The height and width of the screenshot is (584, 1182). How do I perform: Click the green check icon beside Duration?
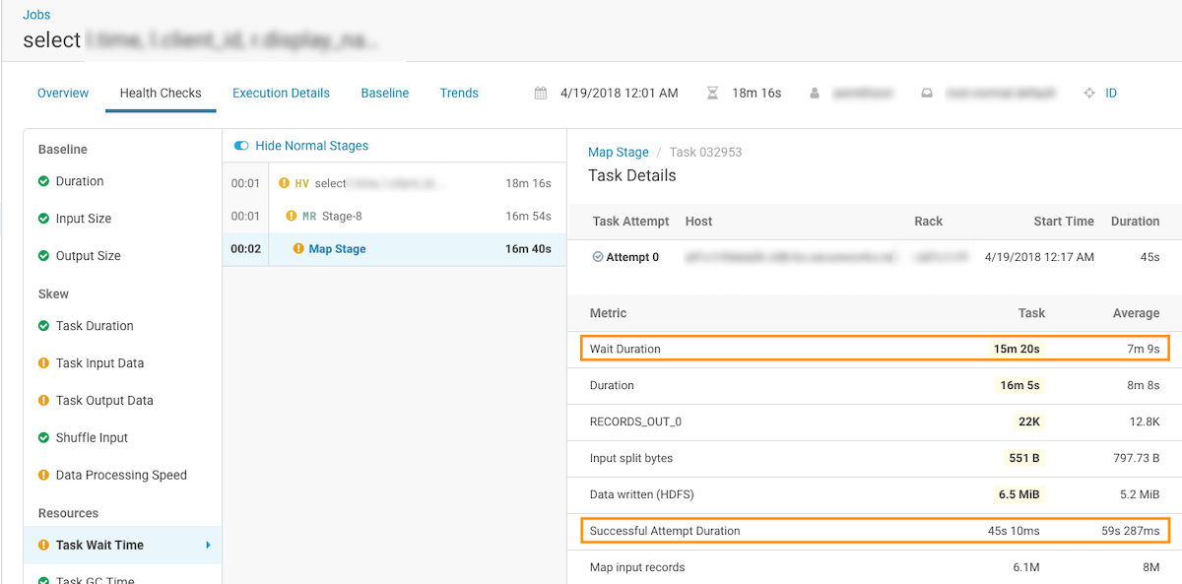click(43, 181)
